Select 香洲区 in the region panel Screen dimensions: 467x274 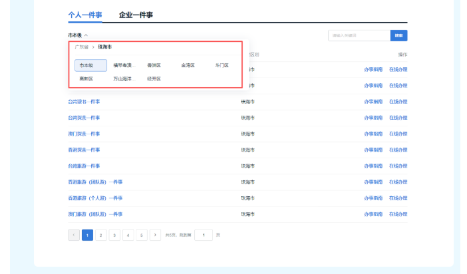[154, 65]
